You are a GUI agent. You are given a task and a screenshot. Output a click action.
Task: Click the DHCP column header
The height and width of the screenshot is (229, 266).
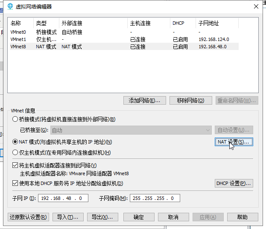click(183, 23)
